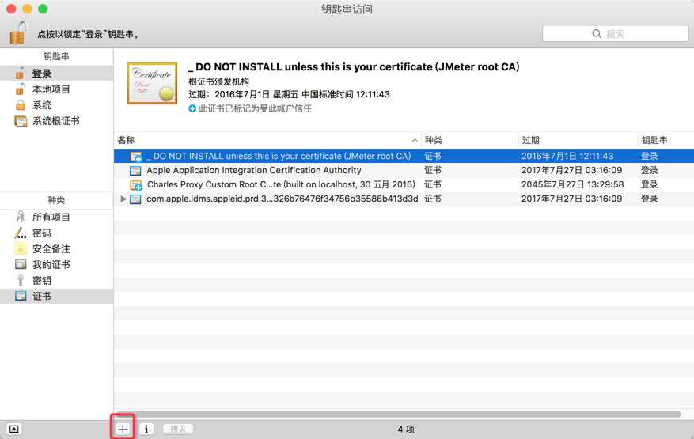Click the info (i) button
Image resolution: width=694 pixels, height=439 pixels.
[146, 429]
